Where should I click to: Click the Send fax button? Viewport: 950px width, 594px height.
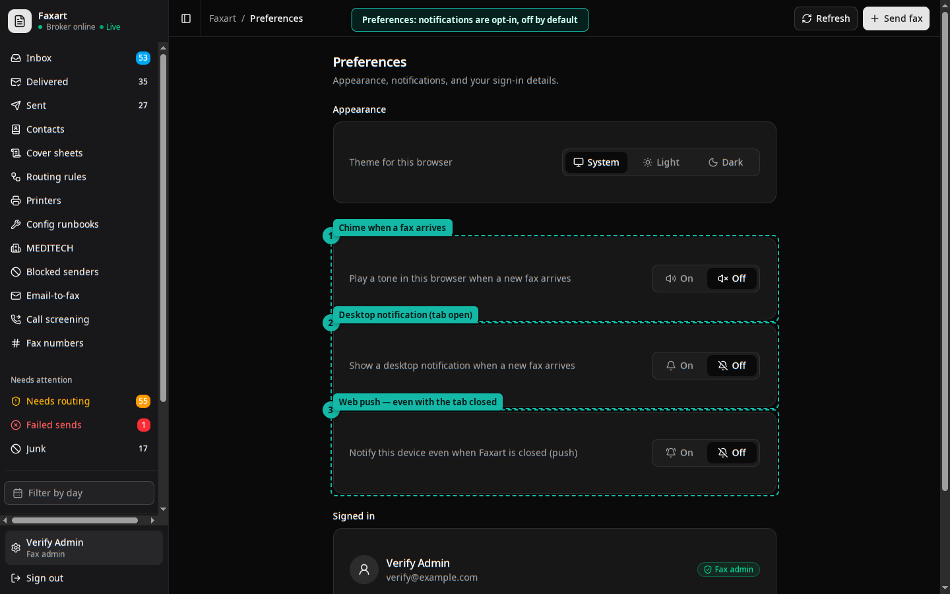[896, 18]
